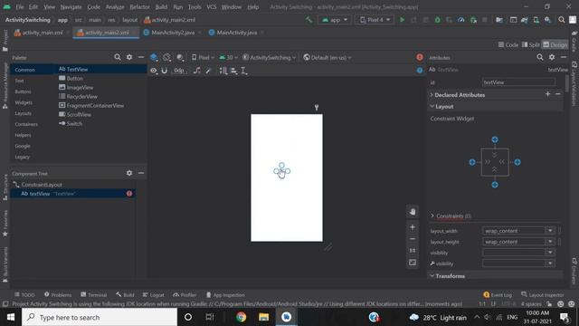Select Button in the Palette list
This screenshot has height=326, width=579.
pyautogui.click(x=75, y=78)
